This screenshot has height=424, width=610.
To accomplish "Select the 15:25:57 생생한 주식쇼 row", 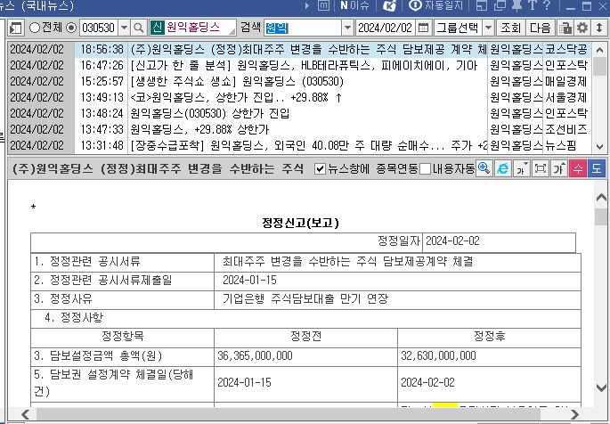I will pyautogui.click(x=299, y=81).
